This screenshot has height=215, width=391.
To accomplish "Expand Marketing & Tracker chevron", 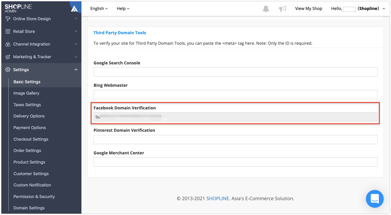I will point(76,57).
